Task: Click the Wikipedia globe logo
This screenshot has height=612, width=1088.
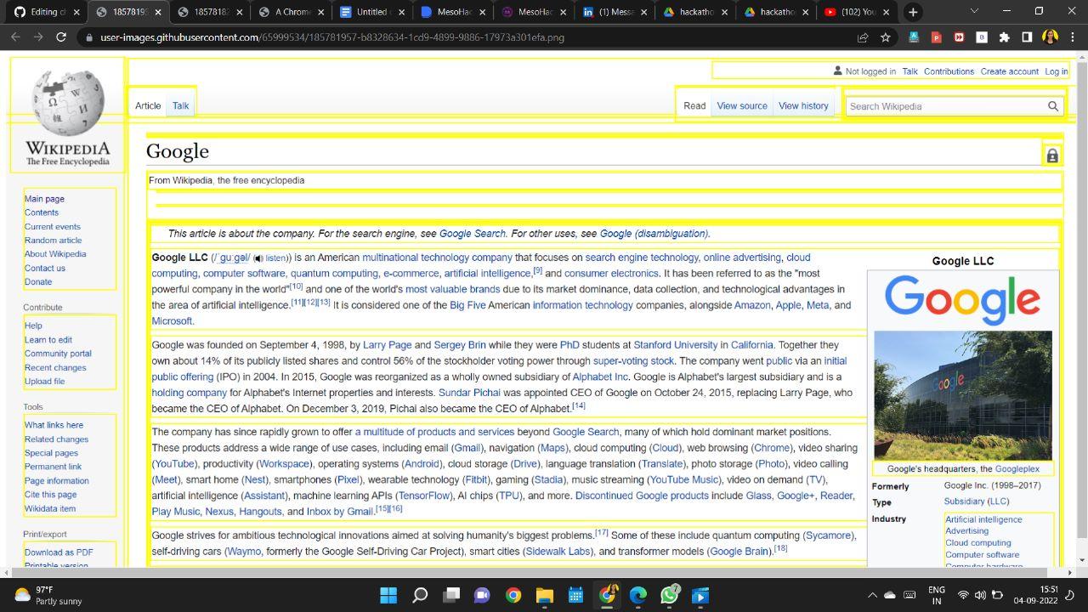Action: pos(67,102)
